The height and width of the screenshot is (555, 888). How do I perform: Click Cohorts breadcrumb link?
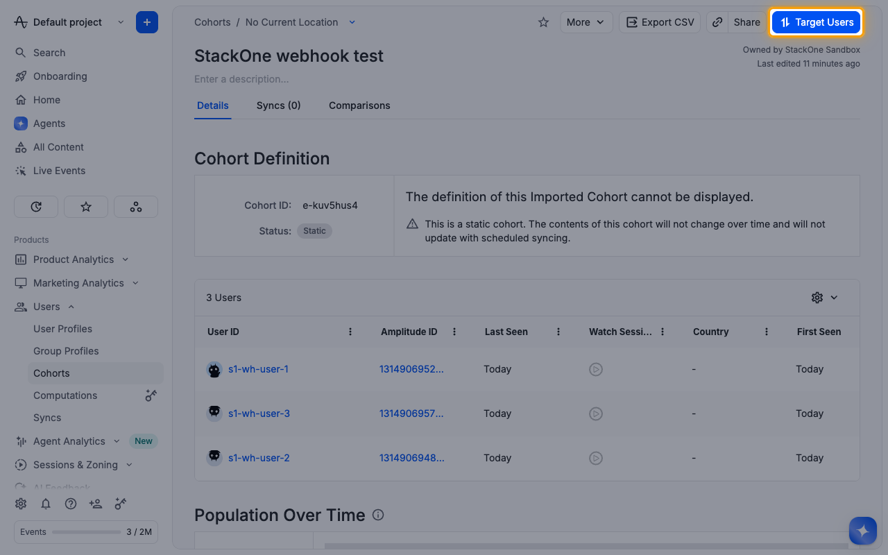[x=212, y=22]
